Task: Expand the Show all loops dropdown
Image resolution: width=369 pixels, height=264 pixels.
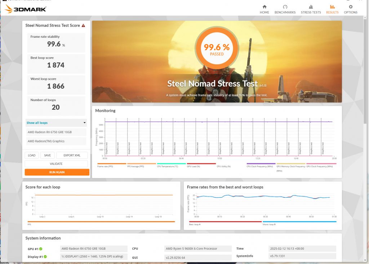Action: tap(56, 123)
